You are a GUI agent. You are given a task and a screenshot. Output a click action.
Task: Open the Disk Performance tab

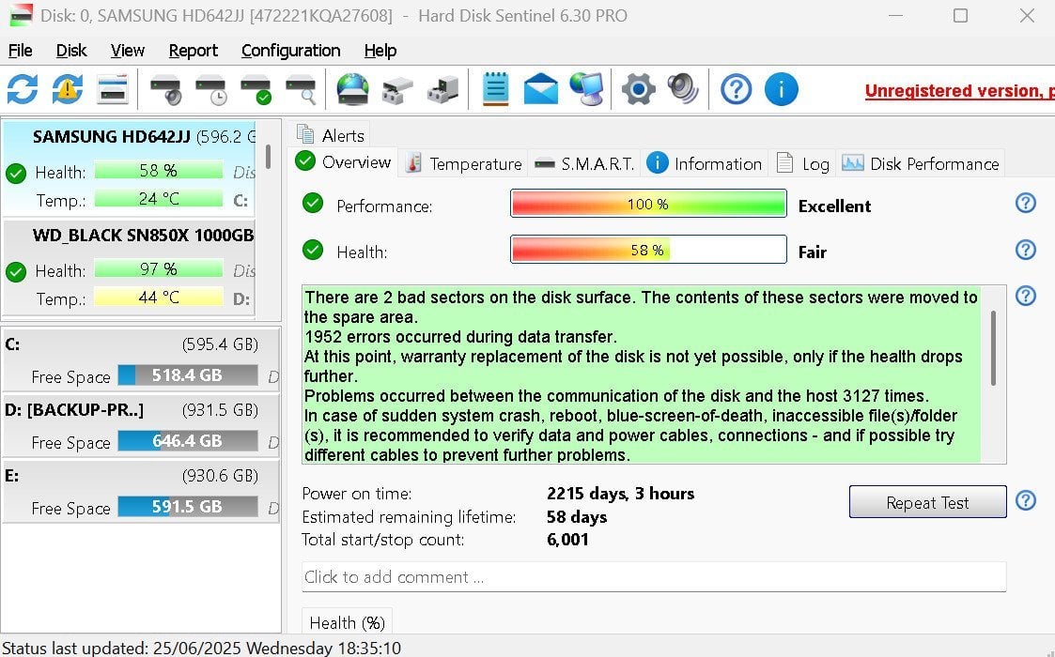(921, 163)
